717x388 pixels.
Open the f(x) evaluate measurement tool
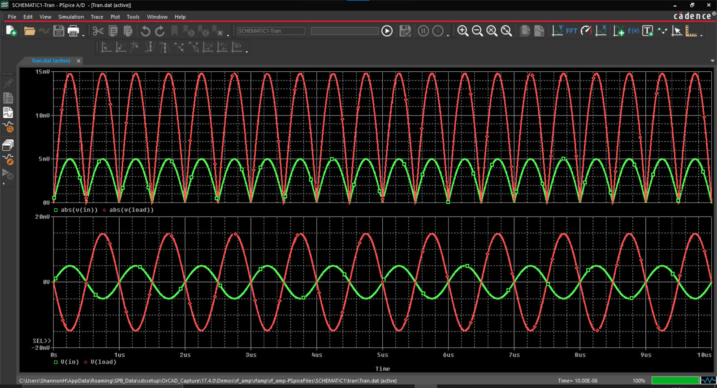pos(633,31)
